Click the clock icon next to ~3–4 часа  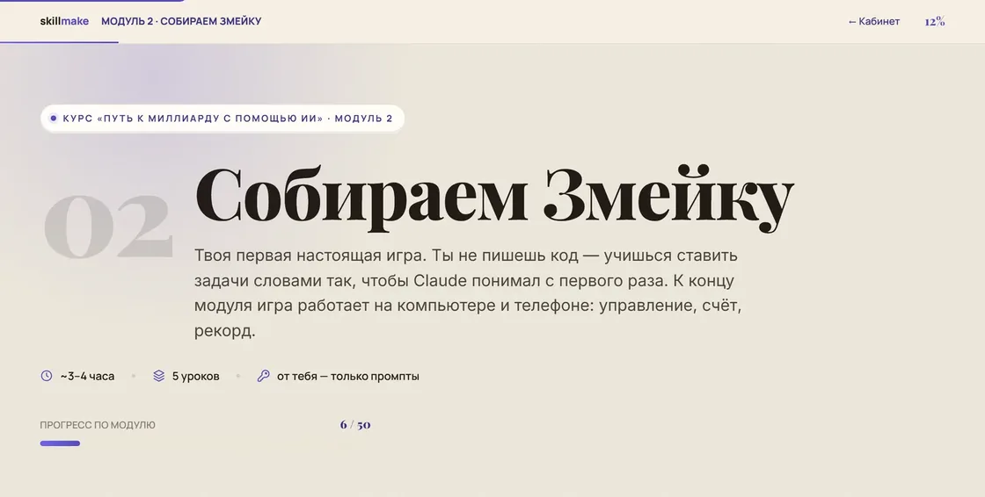(47, 376)
